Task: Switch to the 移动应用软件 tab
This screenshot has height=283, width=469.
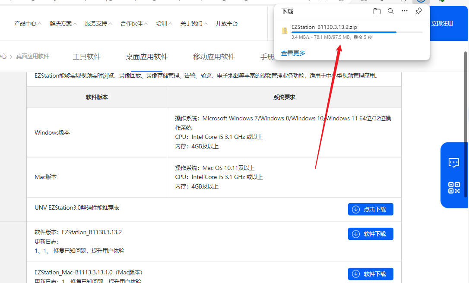Action: coord(214,56)
